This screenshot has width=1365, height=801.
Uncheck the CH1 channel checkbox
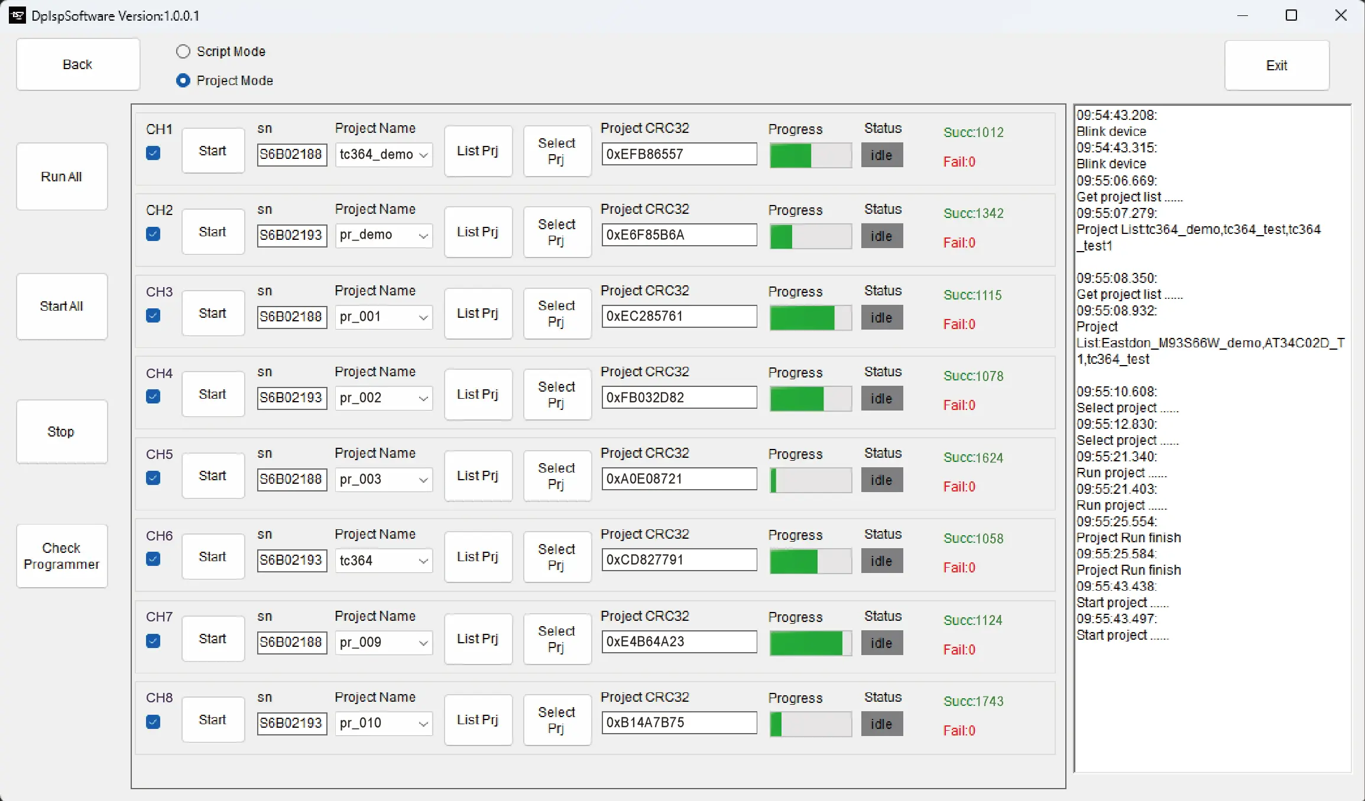153,154
